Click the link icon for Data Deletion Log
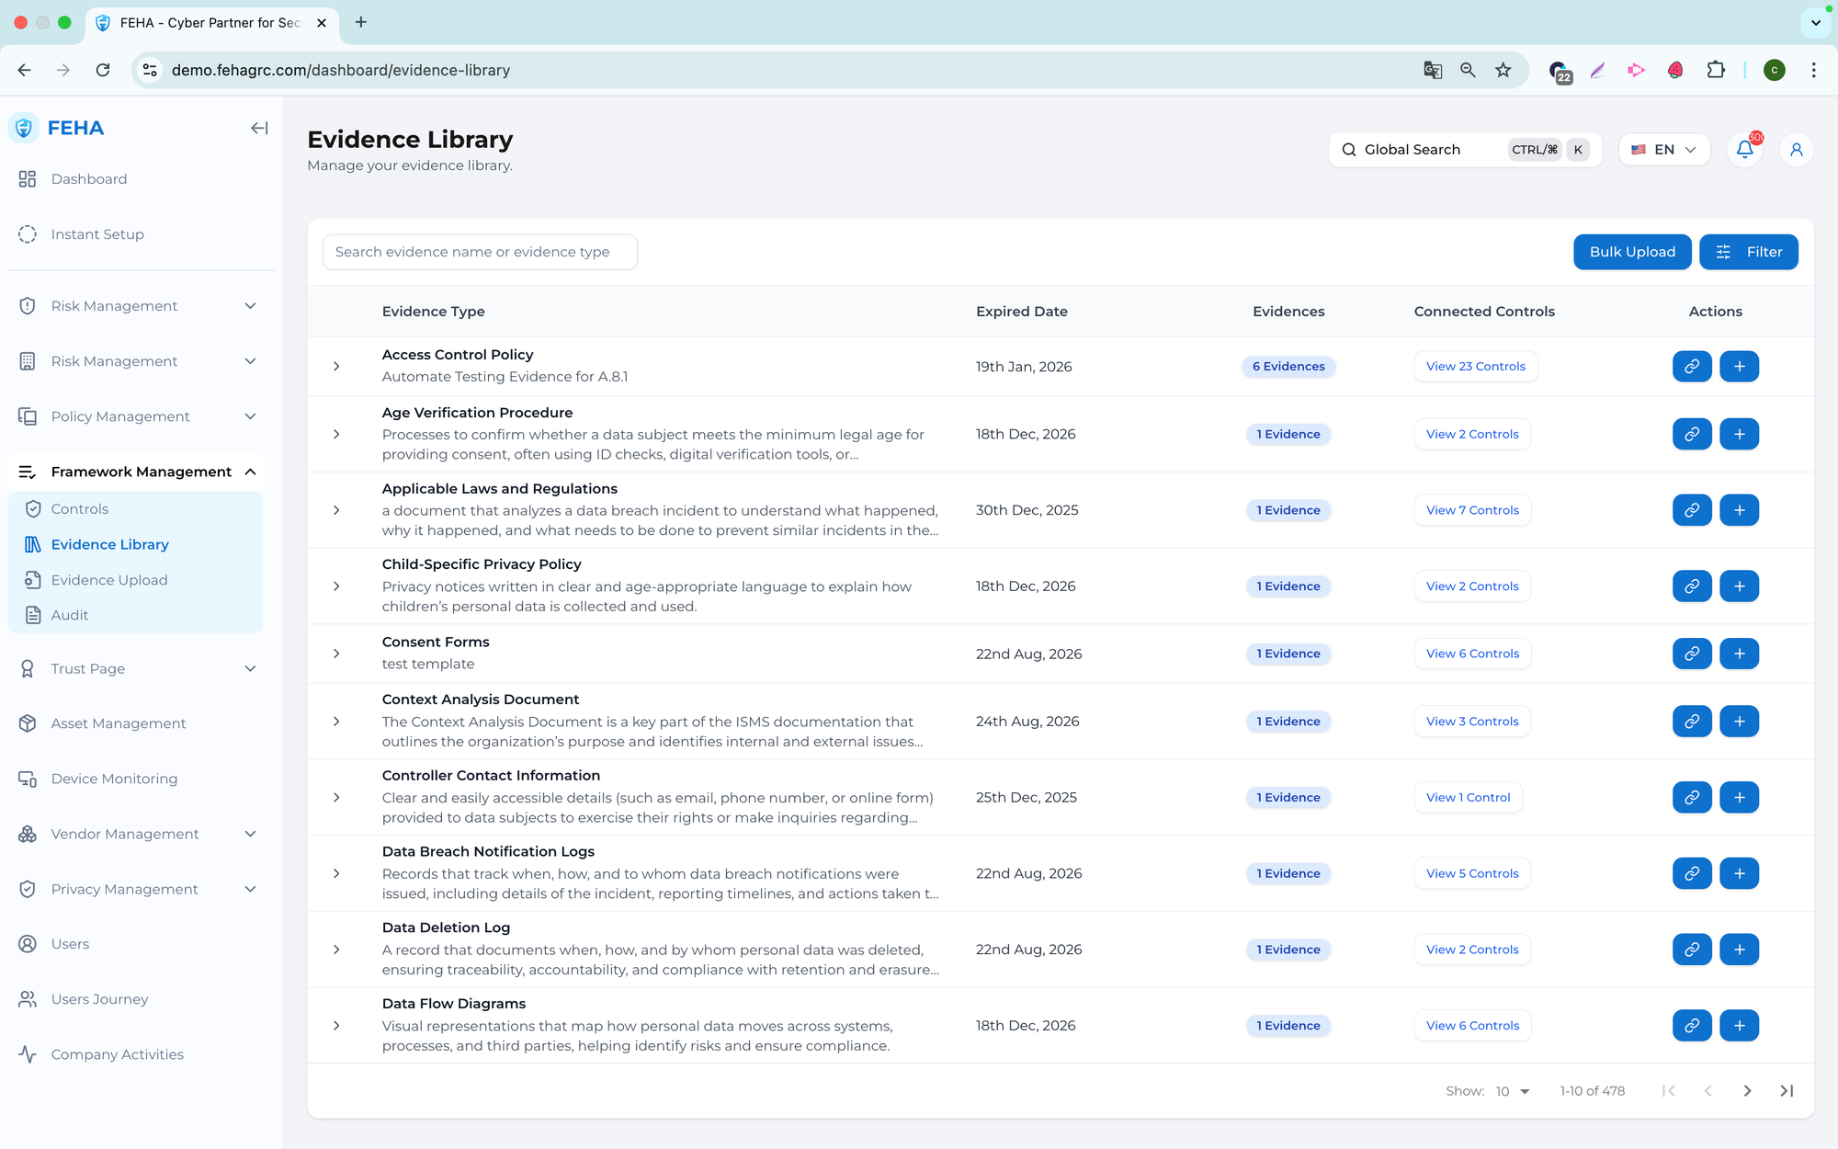This screenshot has width=1838, height=1149. [1691, 950]
